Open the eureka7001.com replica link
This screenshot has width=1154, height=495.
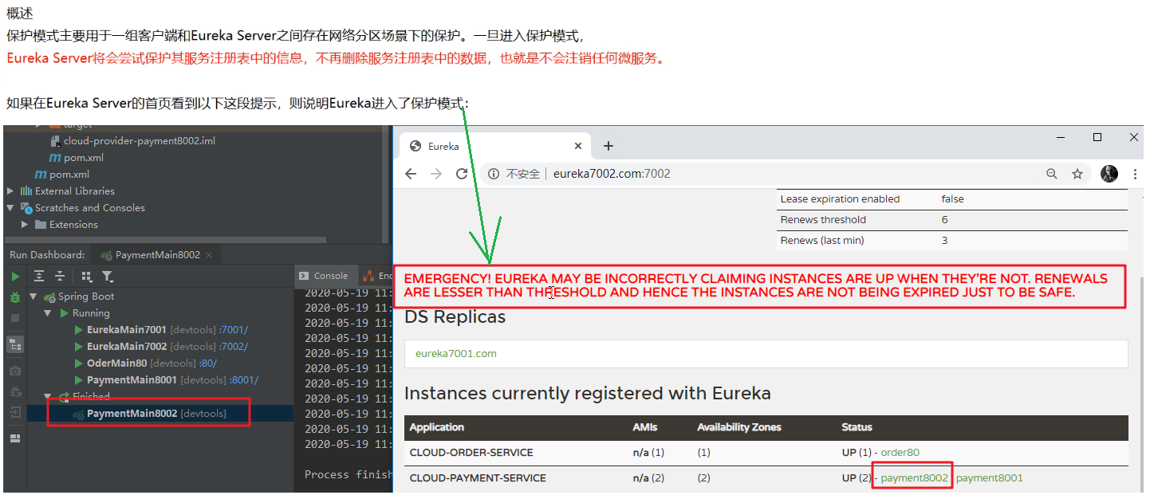tap(456, 353)
